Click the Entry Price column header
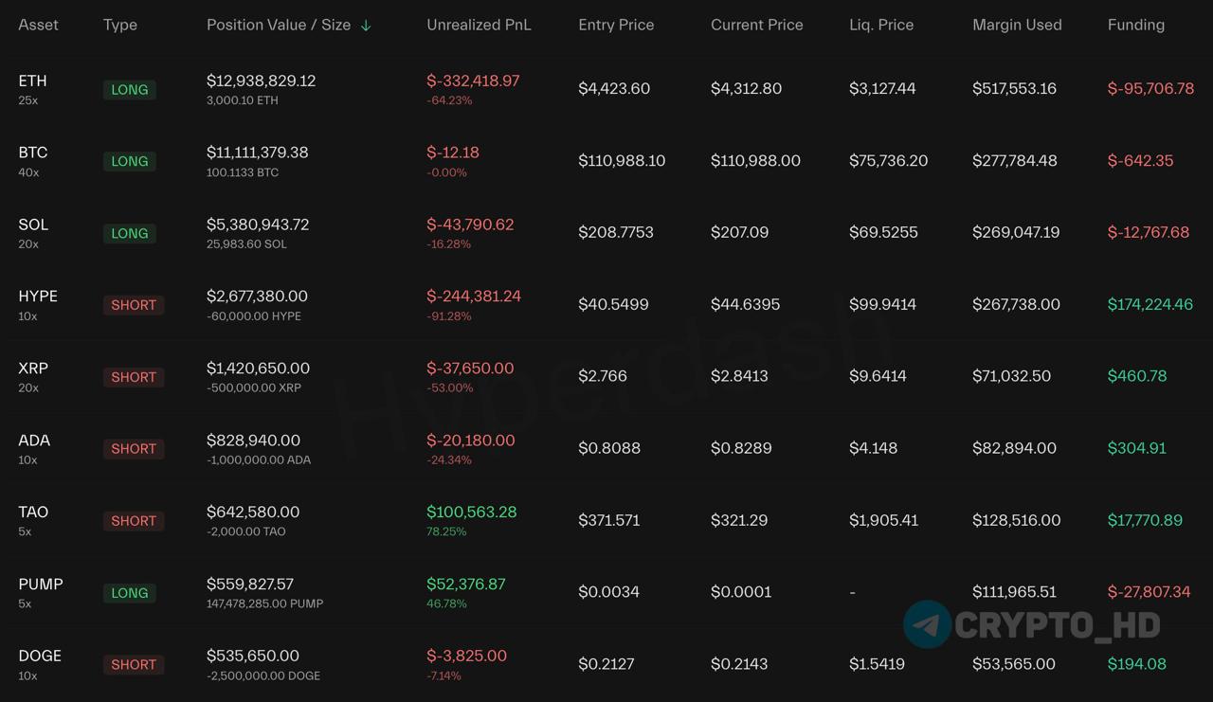The height and width of the screenshot is (702, 1213). pyautogui.click(x=616, y=25)
